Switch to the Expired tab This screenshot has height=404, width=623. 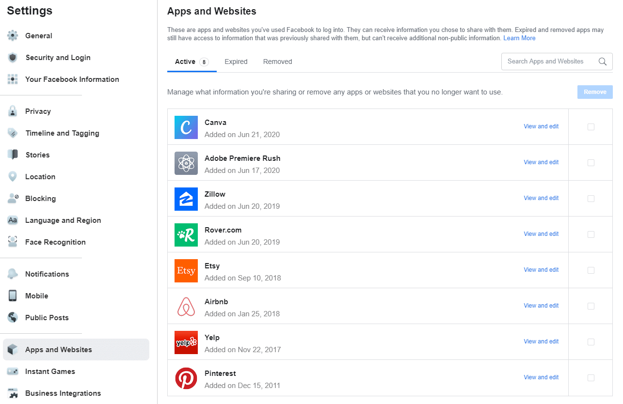pyautogui.click(x=236, y=62)
